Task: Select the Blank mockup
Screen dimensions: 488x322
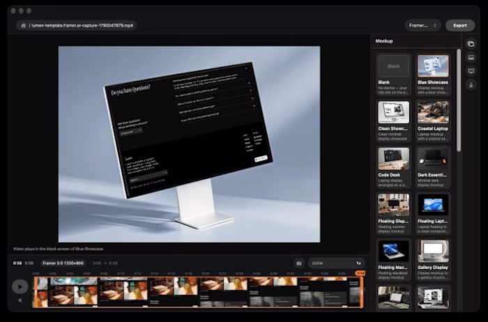Action: (x=393, y=75)
